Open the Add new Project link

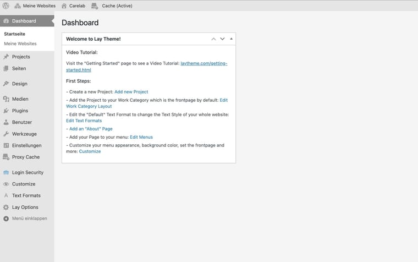(131, 92)
